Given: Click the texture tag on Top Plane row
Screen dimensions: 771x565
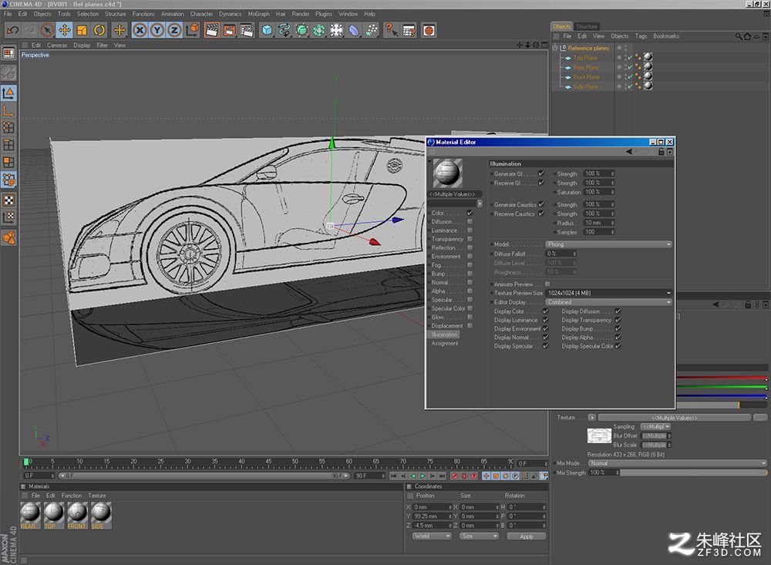Looking at the screenshot, I should [x=648, y=58].
